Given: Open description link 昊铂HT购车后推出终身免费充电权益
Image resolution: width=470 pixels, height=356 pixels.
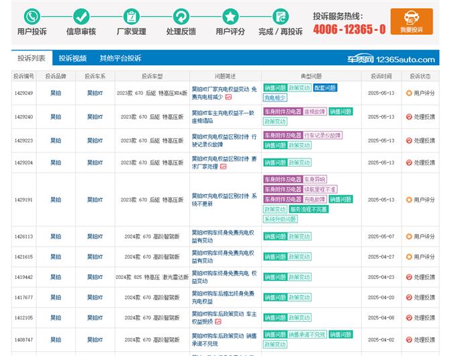Looking at the screenshot, I should pos(223,297).
